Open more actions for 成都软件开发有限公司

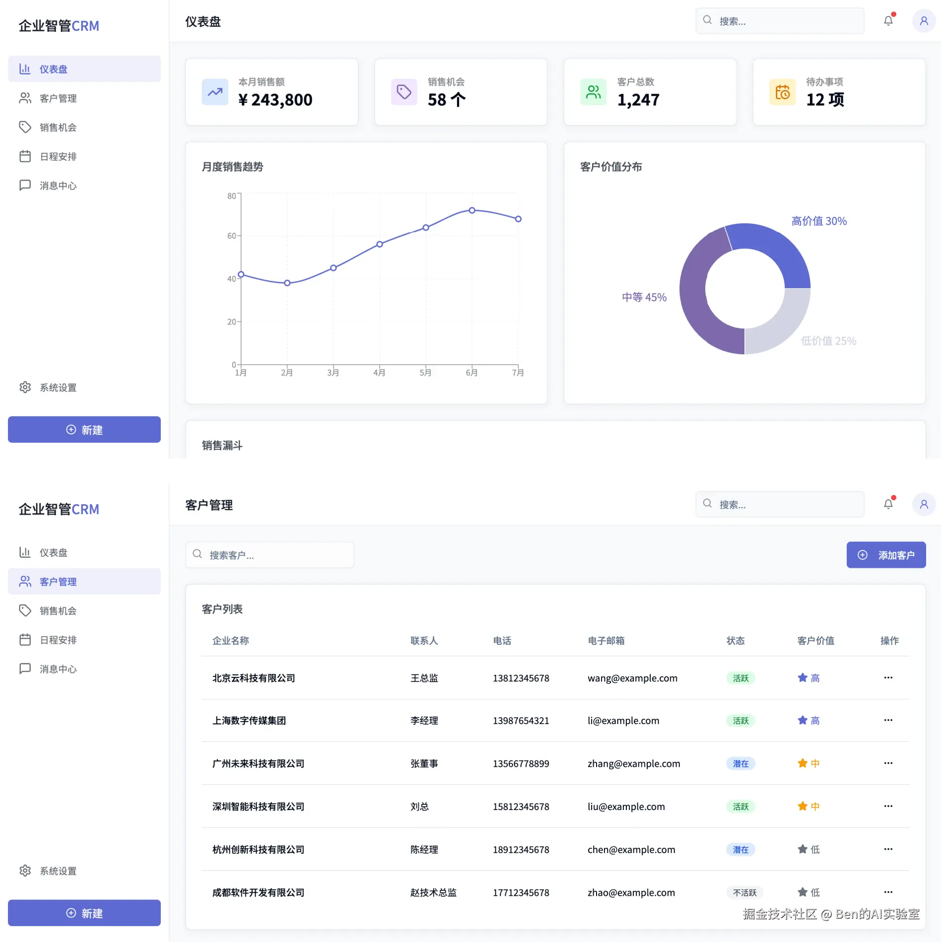click(x=888, y=892)
